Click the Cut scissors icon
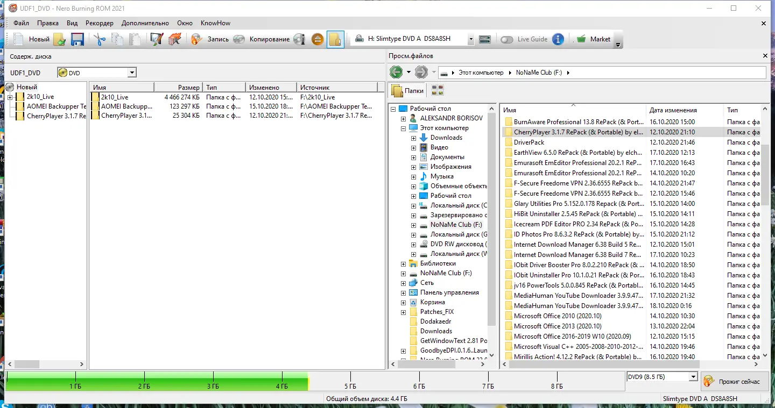Image resolution: width=775 pixels, height=408 pixels. click(x=100, y=39)
